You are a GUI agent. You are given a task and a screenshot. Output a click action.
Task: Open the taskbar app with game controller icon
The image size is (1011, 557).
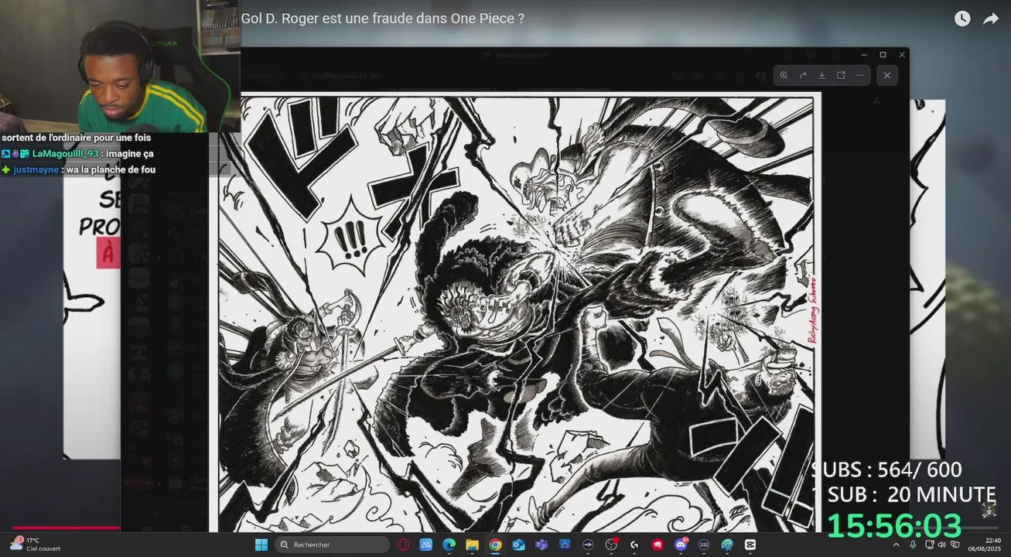click(x=565, y=545)
